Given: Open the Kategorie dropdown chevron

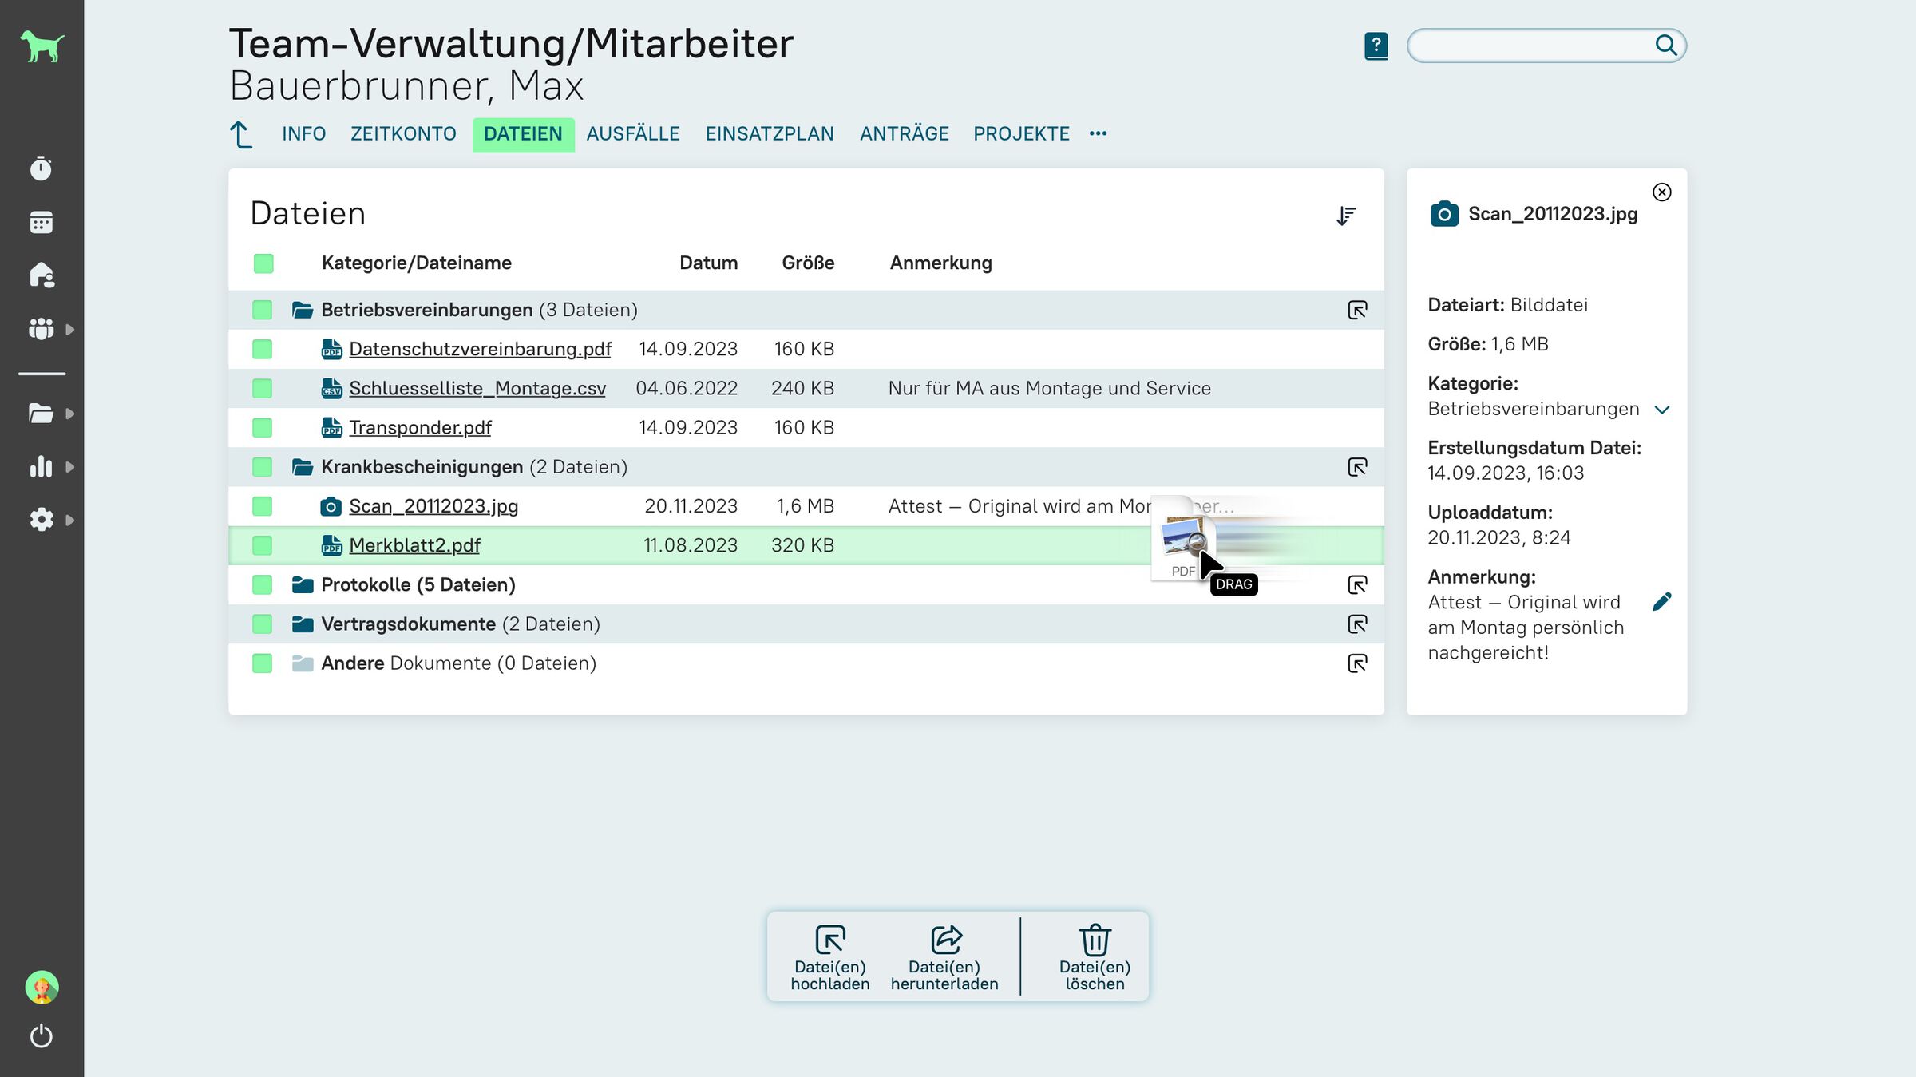Looking at the screenshot, I should pos(1662,410).
